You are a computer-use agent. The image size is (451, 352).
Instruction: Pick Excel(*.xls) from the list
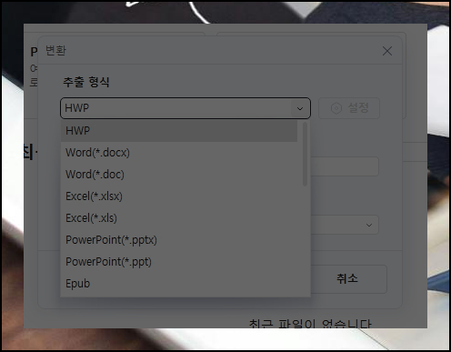[179, 218]
